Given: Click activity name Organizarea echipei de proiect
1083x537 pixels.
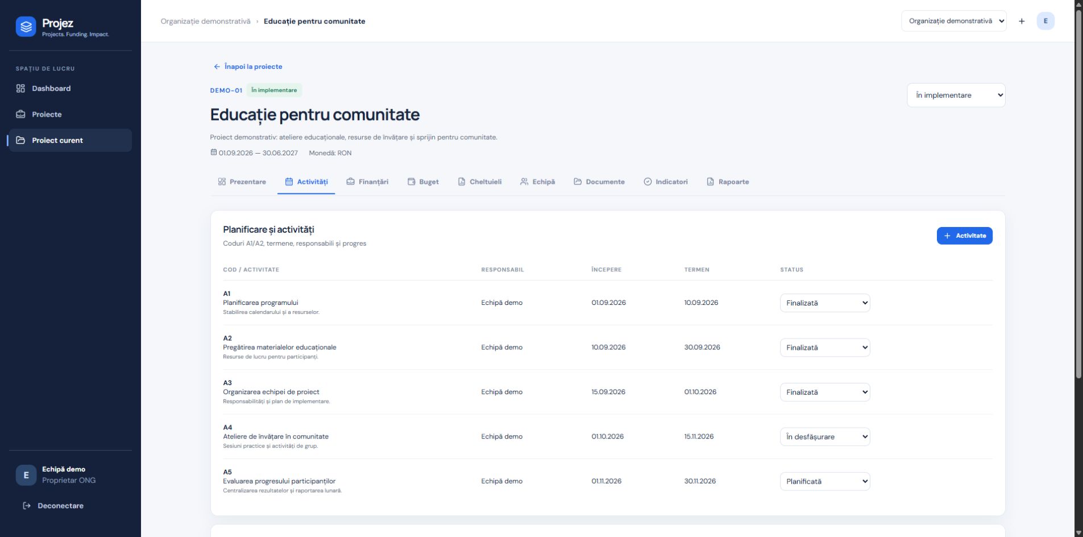Looking at the screenshot, I should pos(271,392).
